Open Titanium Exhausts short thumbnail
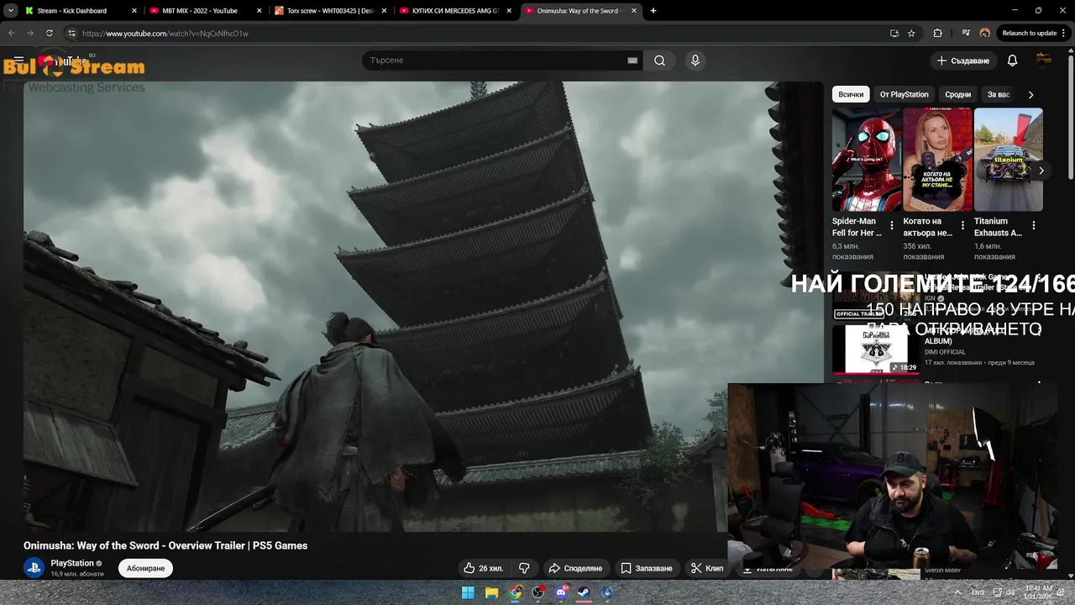 1008,160
